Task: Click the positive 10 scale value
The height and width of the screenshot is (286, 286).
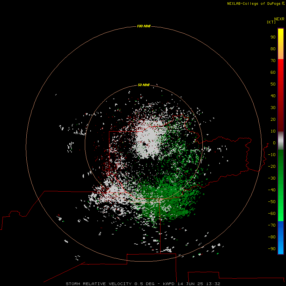Action: pyautogui.click(x=273, y=131)
